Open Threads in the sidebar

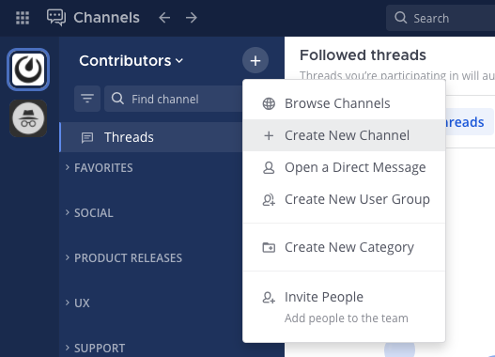tap(151, 137)
